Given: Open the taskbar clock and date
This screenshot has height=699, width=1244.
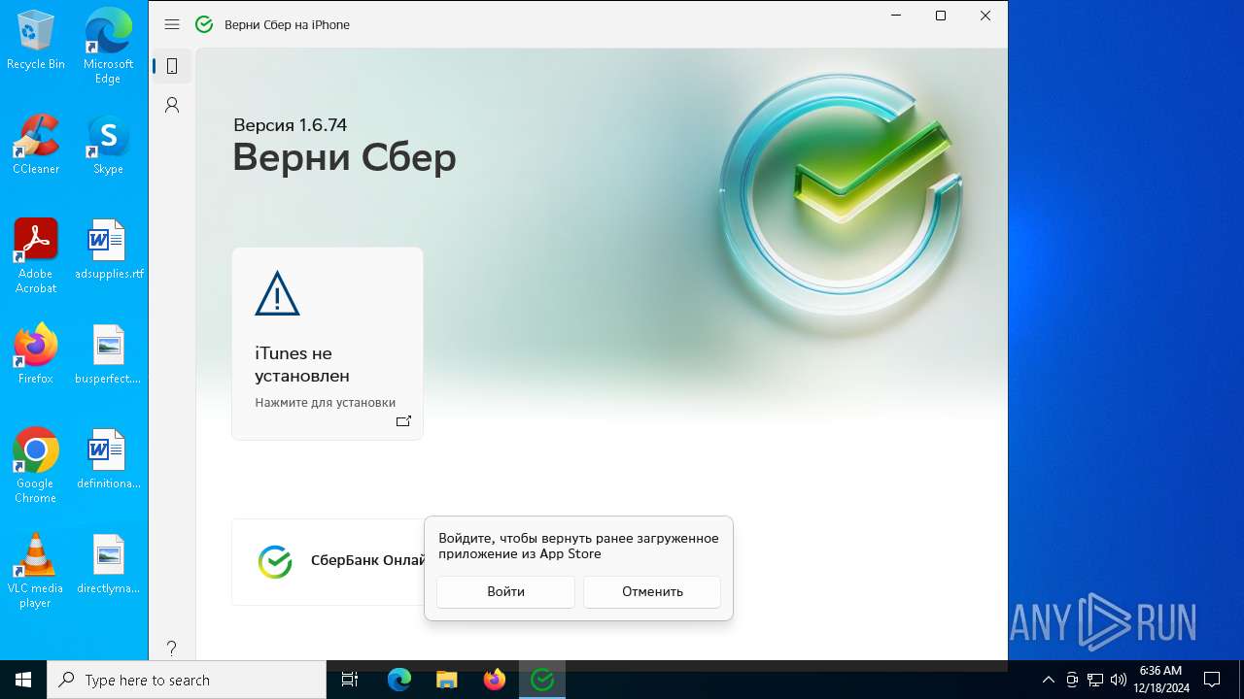Looking at the screenshot, I should click(x=1160, y=680).
